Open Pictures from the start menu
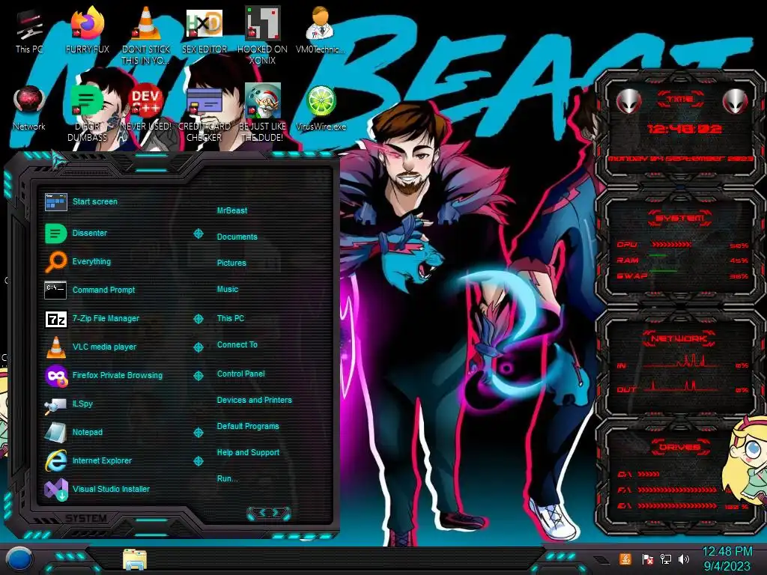The width and height of the screenshot is (767, 575). click(231, 263)
